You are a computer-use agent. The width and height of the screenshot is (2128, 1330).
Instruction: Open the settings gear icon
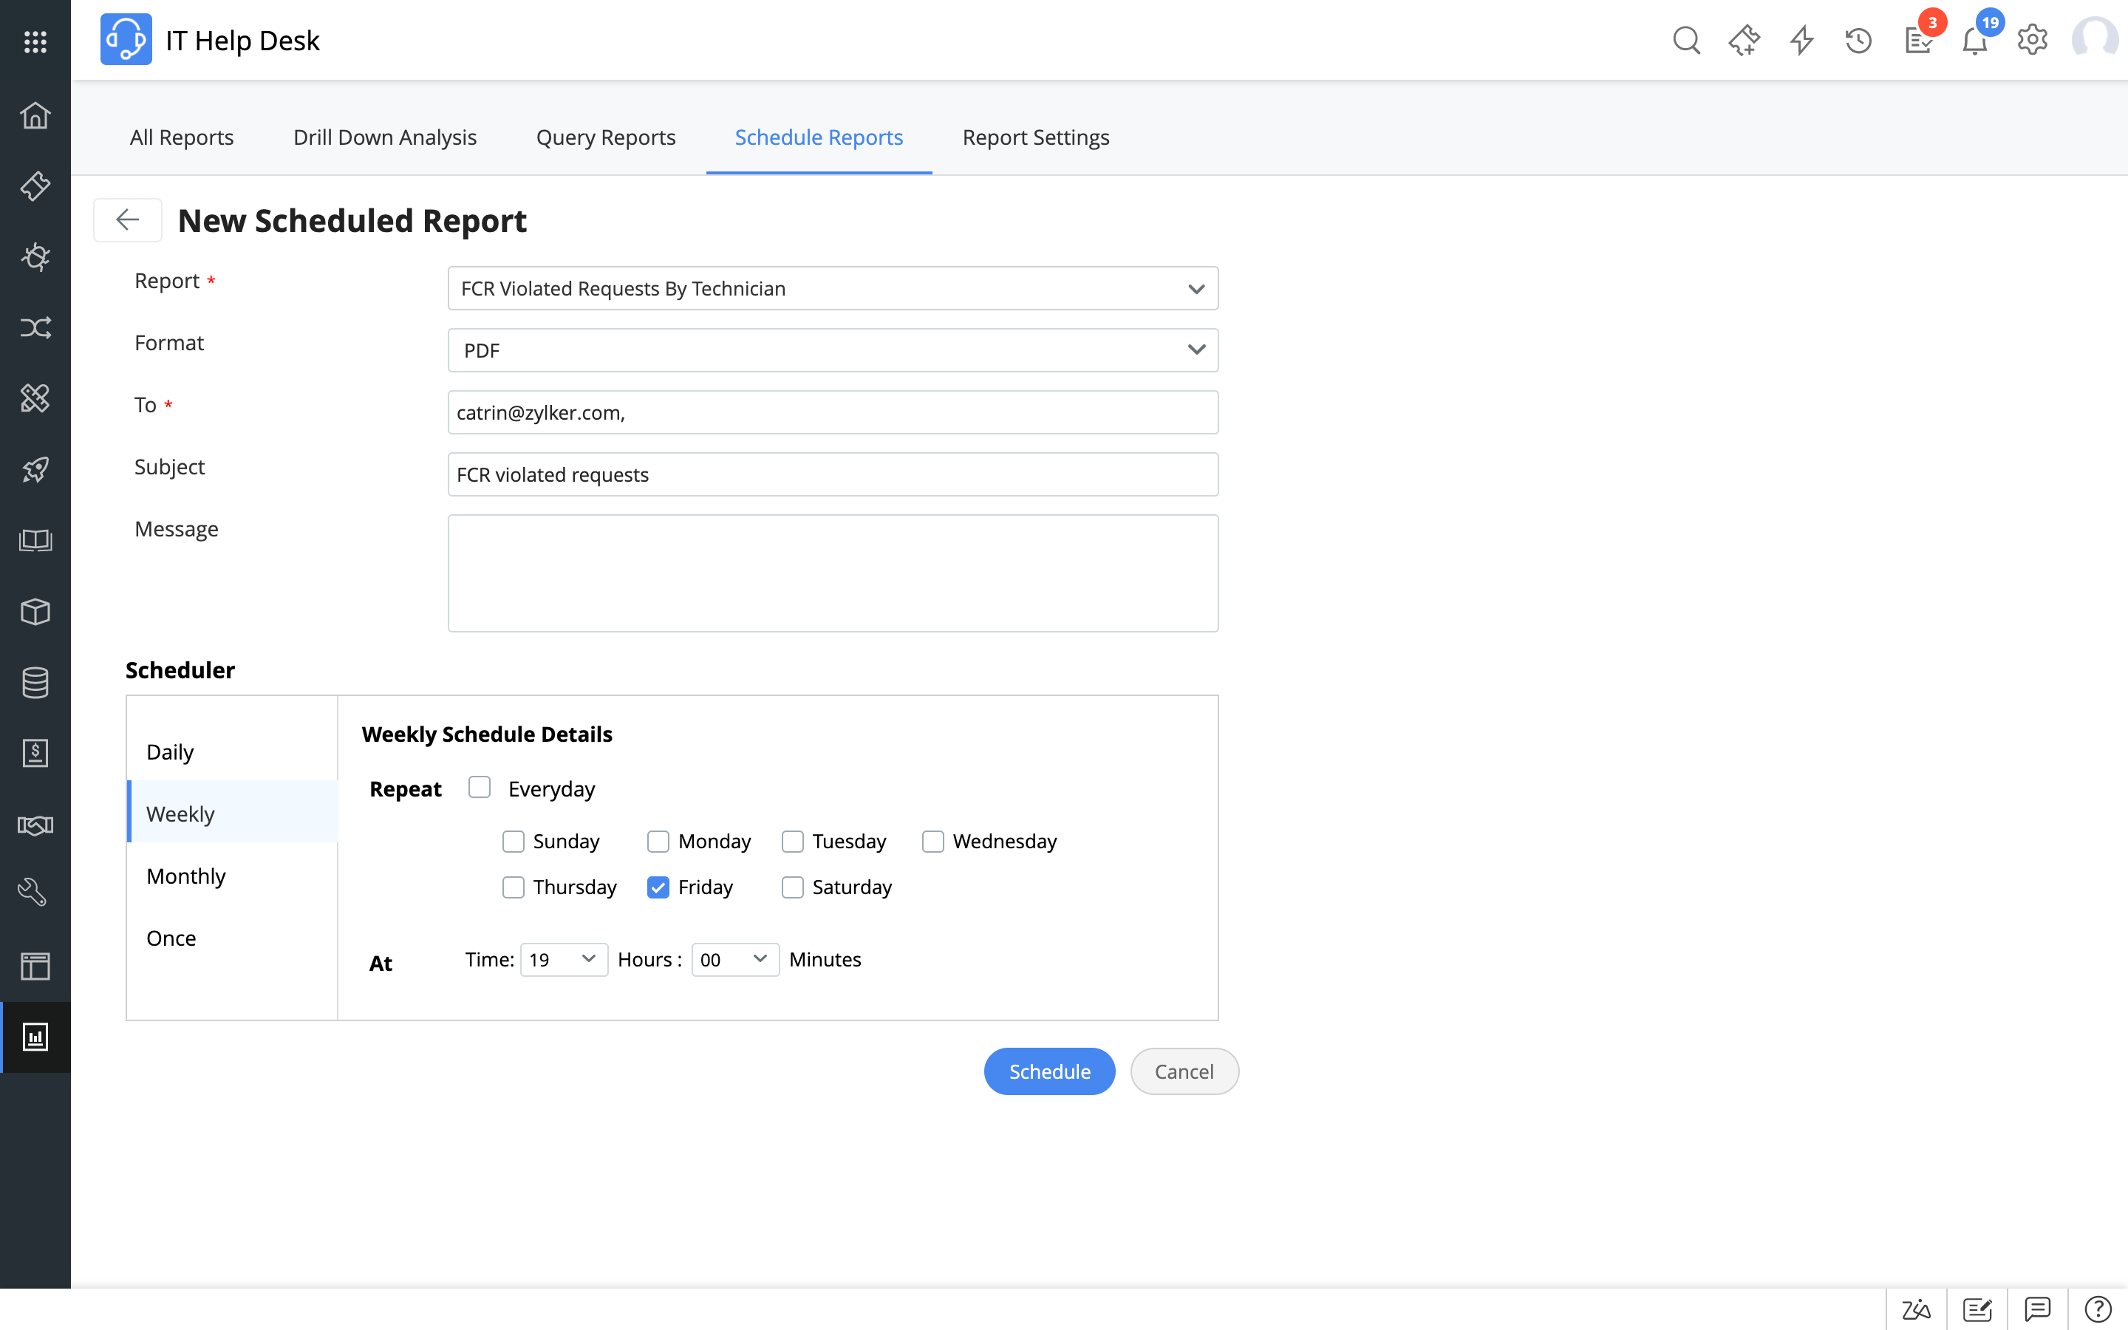click(x=2032, y=41)
